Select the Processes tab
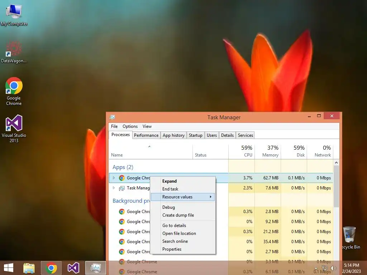367x275 pixels. click(120, 135)
